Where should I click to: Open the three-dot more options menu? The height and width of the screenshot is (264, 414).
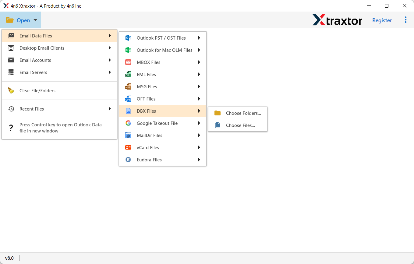pos(405,20)
